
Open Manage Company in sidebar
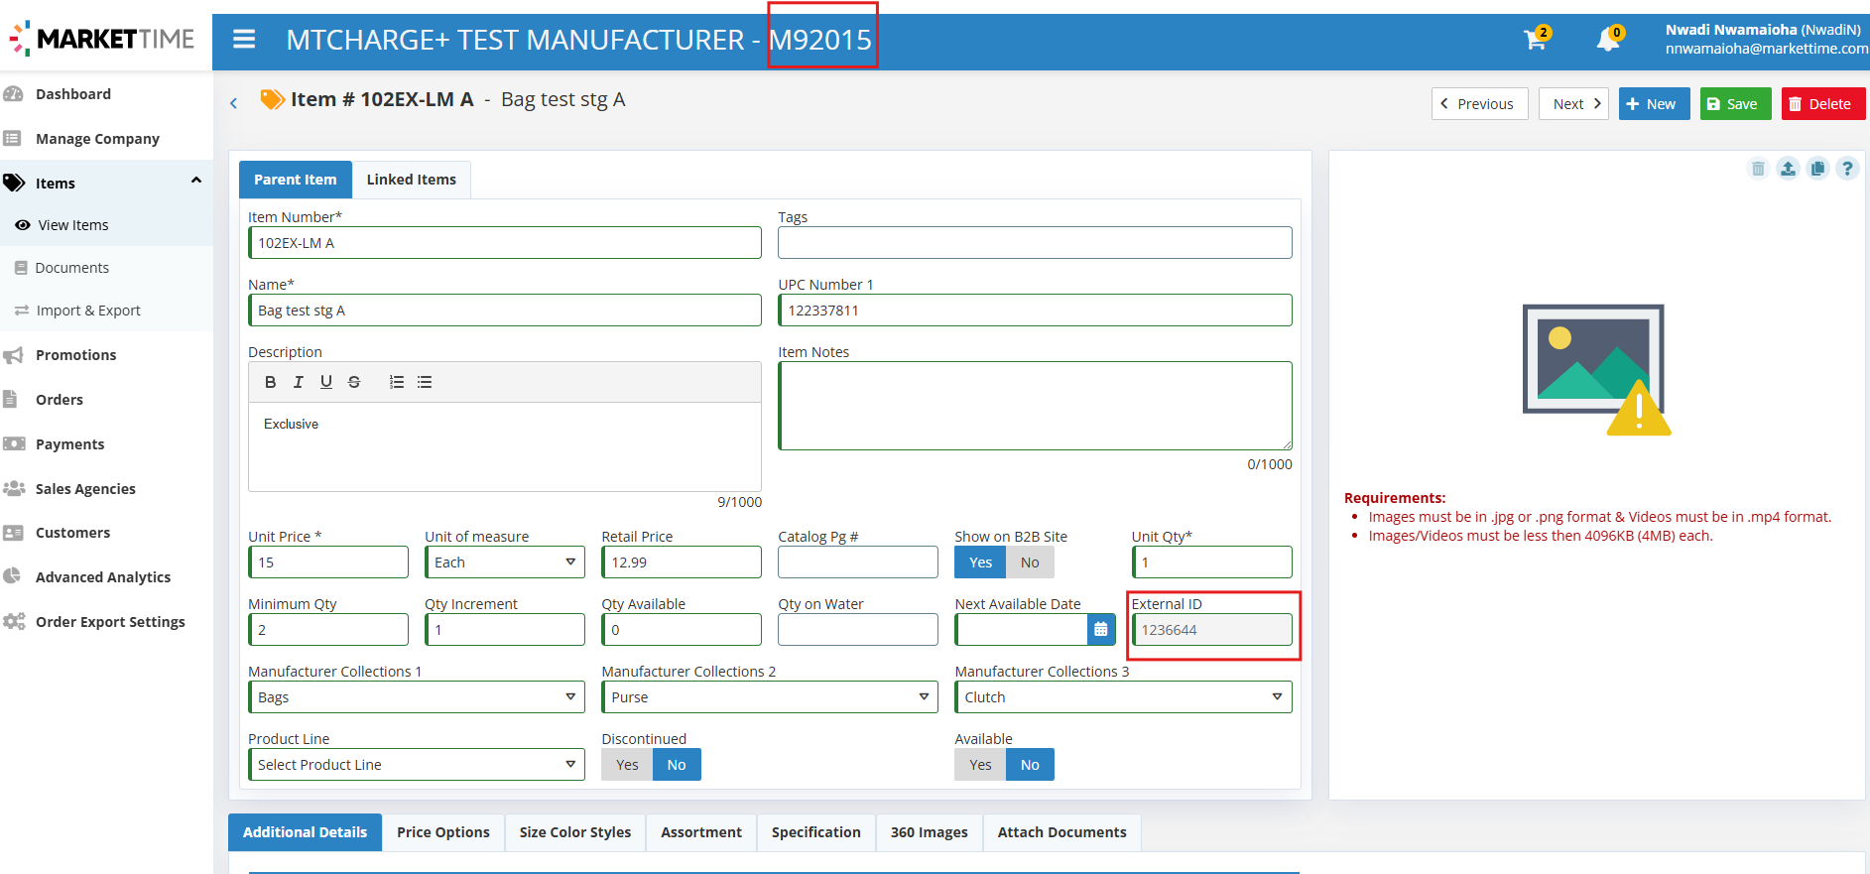[x=97, y=139]
